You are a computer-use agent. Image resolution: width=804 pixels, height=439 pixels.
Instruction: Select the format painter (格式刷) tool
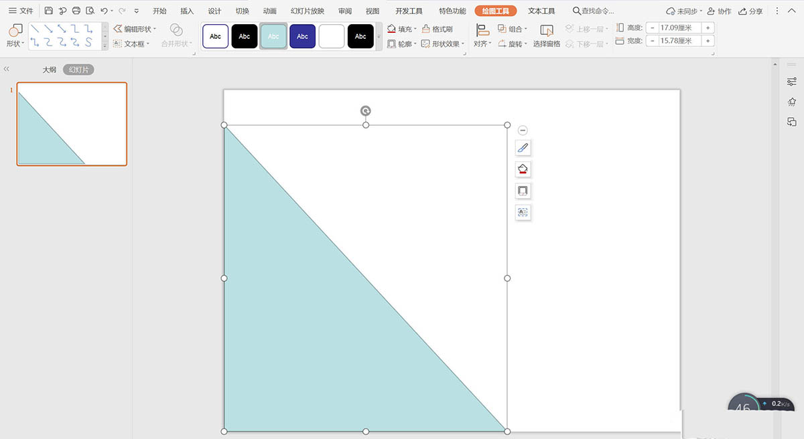coord(437,29)
